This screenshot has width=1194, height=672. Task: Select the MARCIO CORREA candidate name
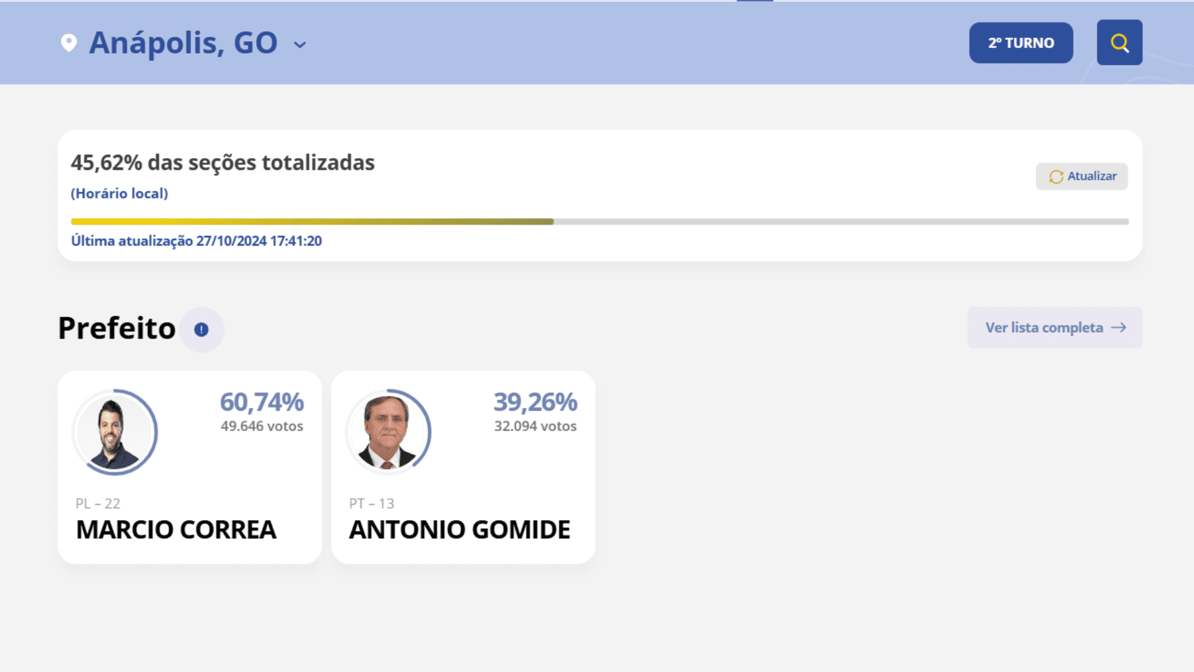(176, 530)
